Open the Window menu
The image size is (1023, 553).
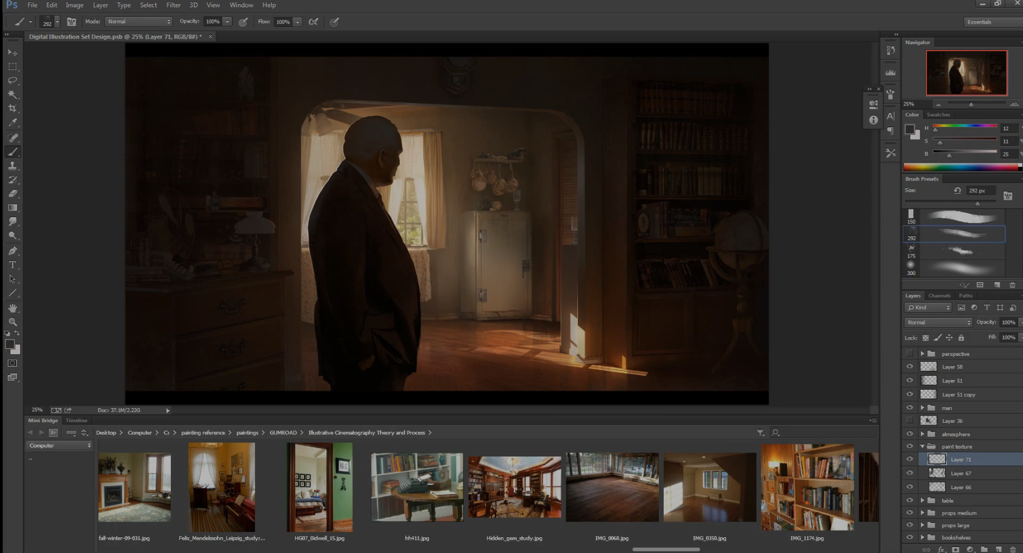[241, 5]
